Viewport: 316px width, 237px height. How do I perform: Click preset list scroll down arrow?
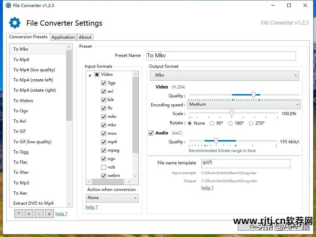[69, 204]
